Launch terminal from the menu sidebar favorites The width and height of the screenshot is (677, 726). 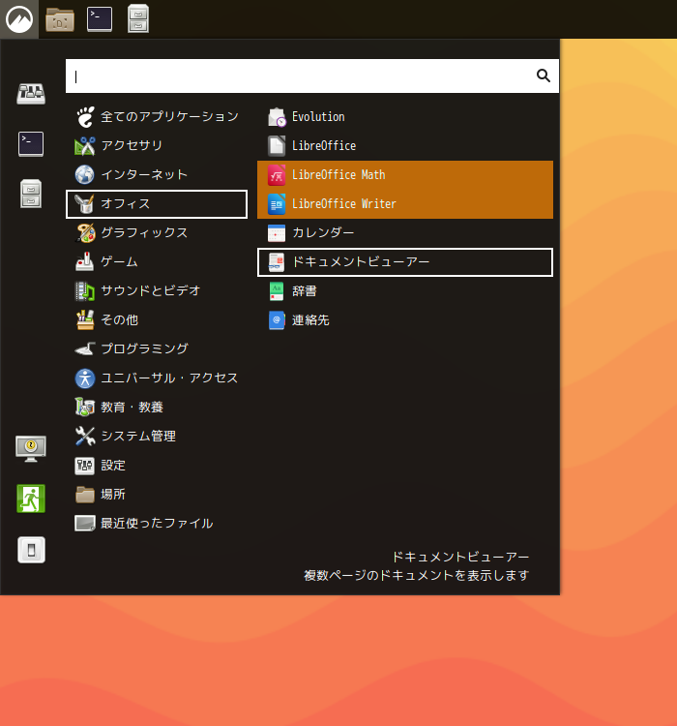point(31,144)
